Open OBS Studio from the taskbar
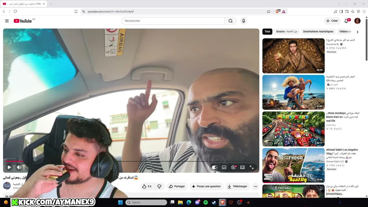Viewport: 368px width, 207px height. coord(239,202)
